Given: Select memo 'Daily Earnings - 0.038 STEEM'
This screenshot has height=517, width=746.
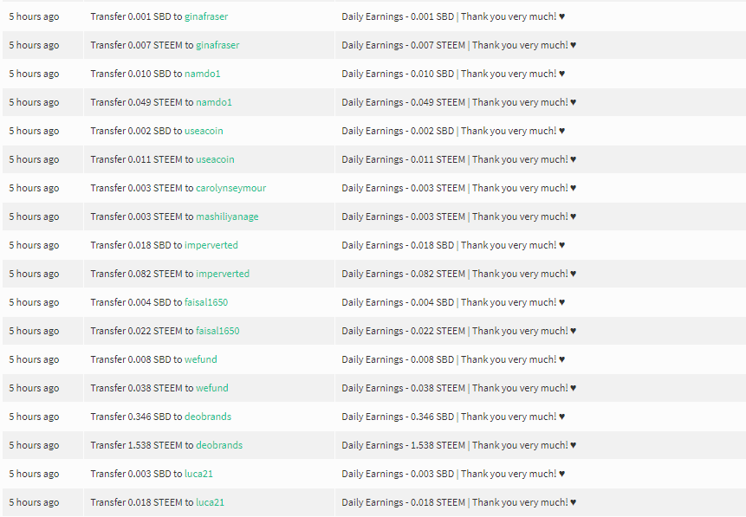Looking at the screenshot, I should (x=404, y=388).
